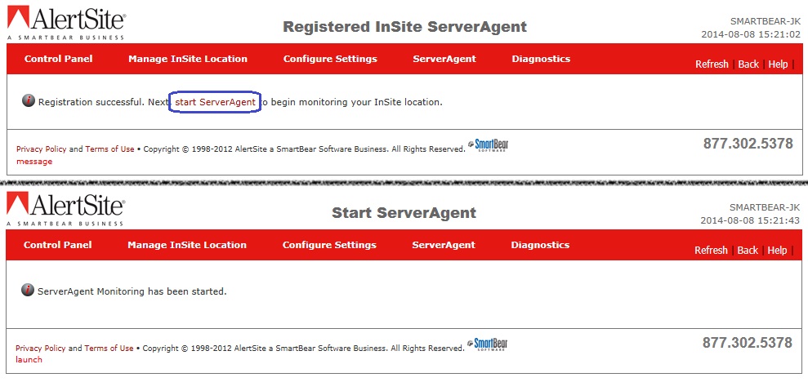This screenshot has width=808, height=382.
Task: Click SmartBear Software logo on Start ServerAgent page
Action: pyautogui.click(x=488, y=345)
